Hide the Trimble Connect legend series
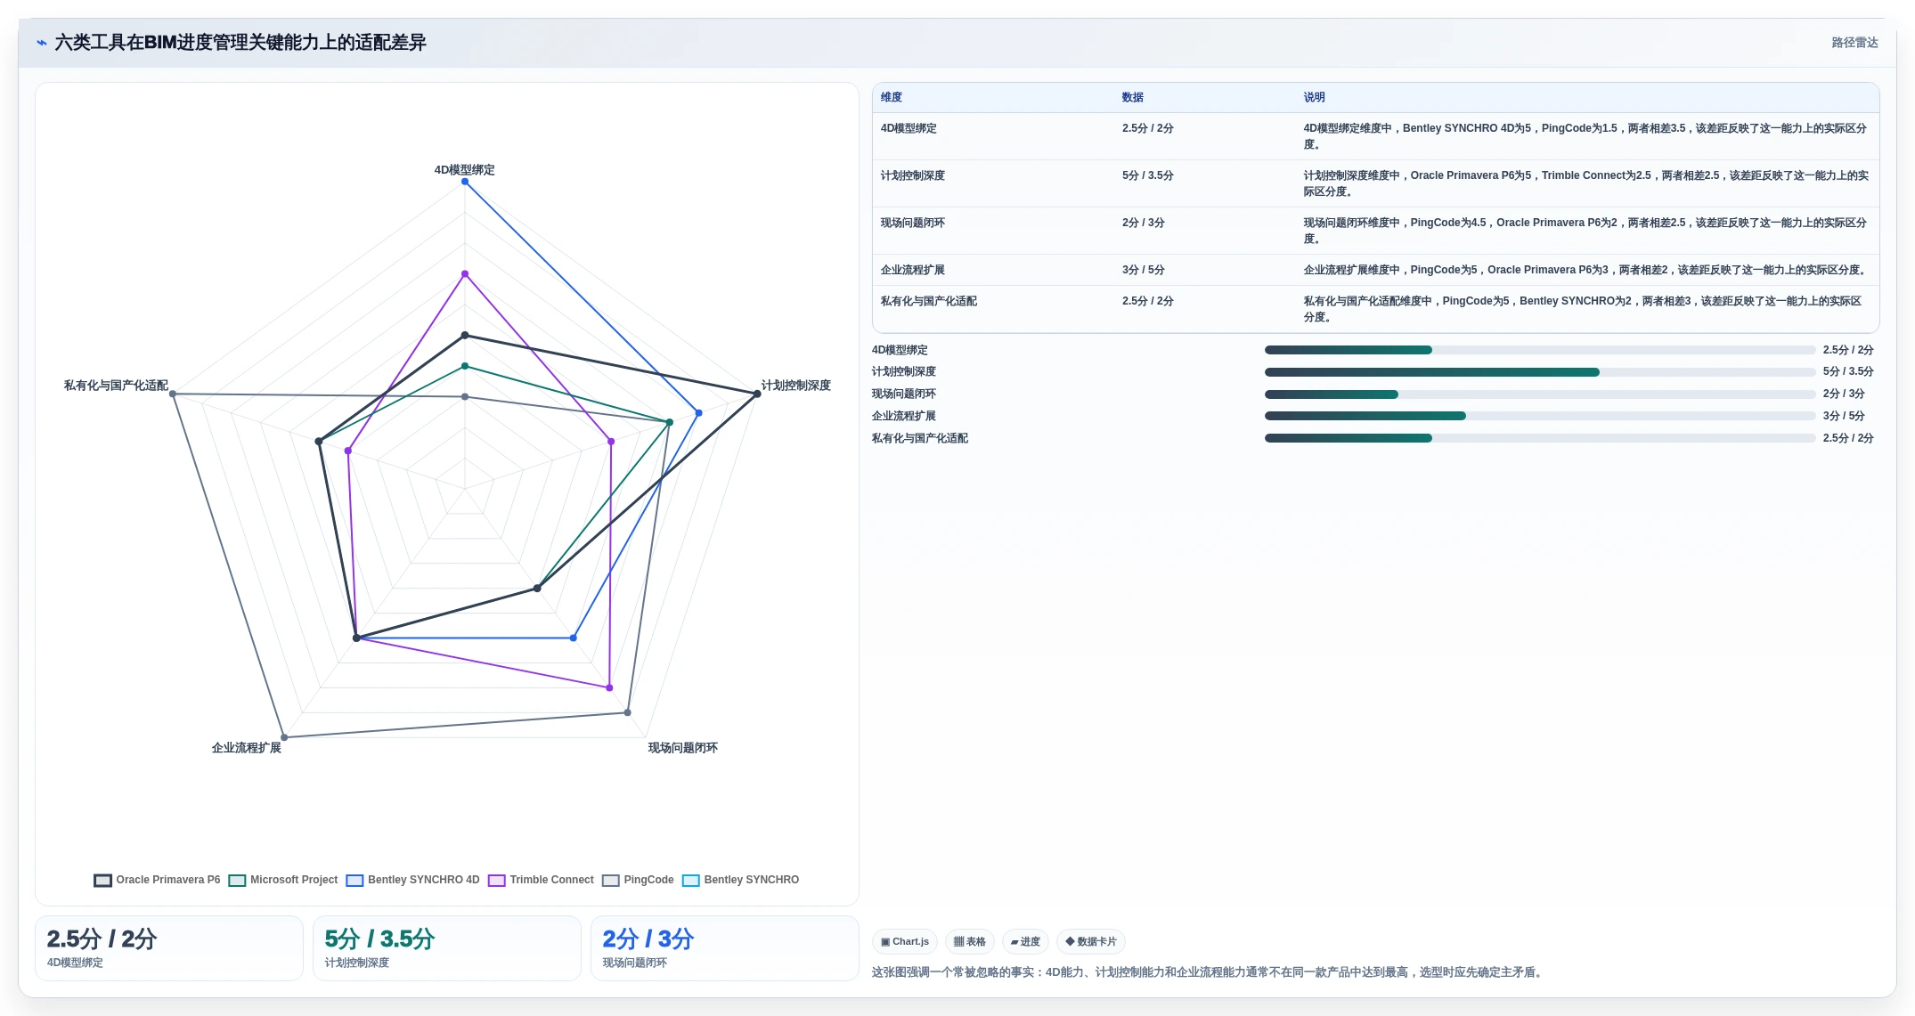 541,880
